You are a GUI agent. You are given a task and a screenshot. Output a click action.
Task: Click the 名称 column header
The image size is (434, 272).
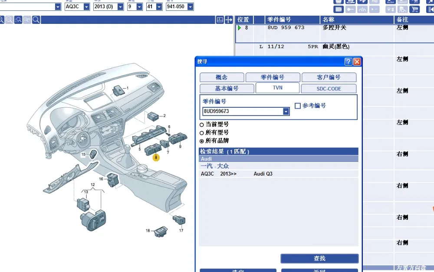357,20
